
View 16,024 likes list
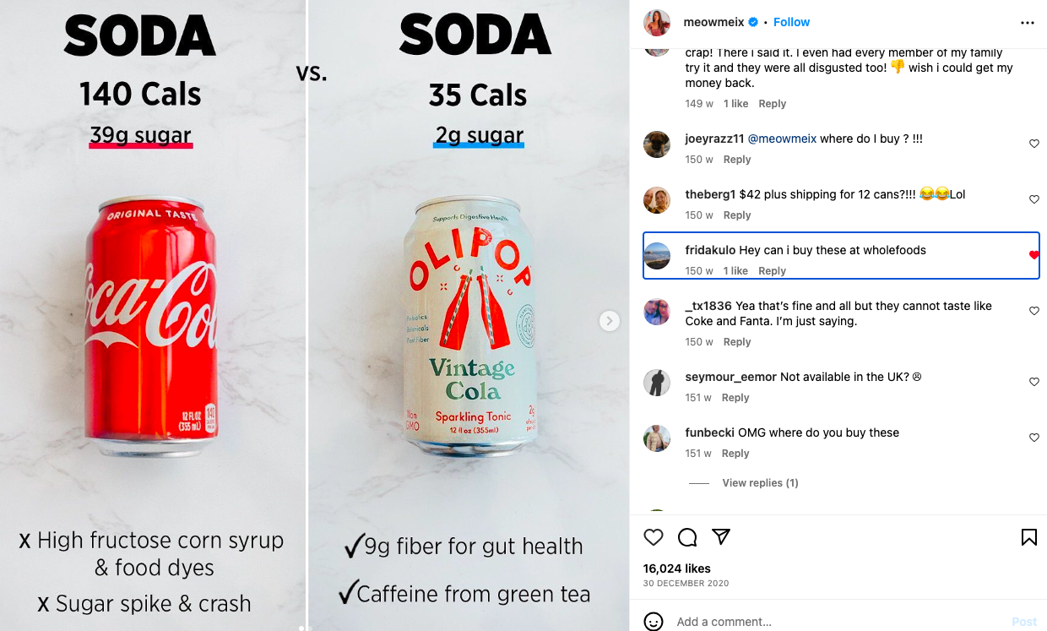tap(677, 568)
